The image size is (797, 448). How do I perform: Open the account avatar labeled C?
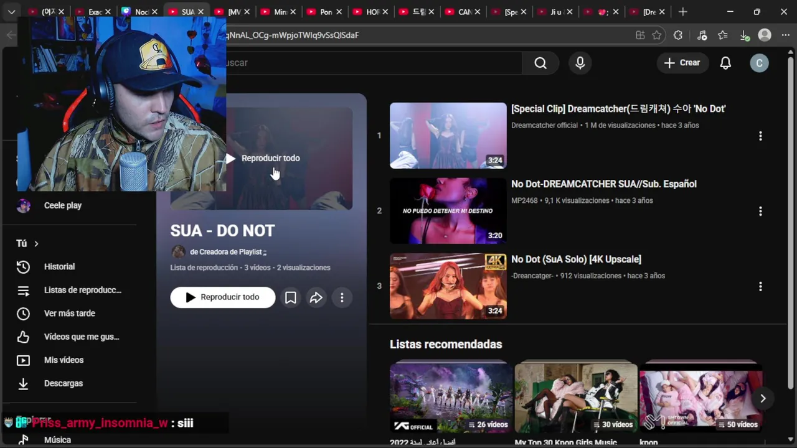click(x=759, y=63)
